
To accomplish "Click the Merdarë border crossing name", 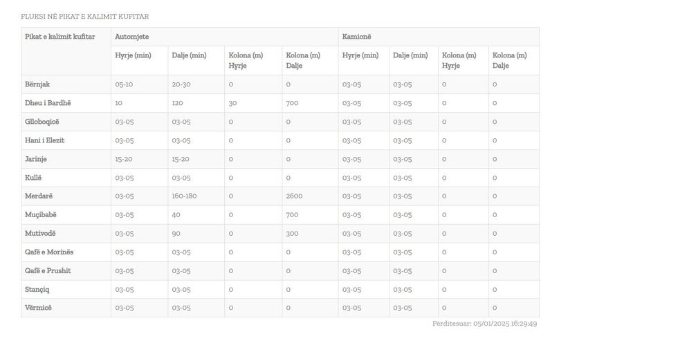I will 39,196.
